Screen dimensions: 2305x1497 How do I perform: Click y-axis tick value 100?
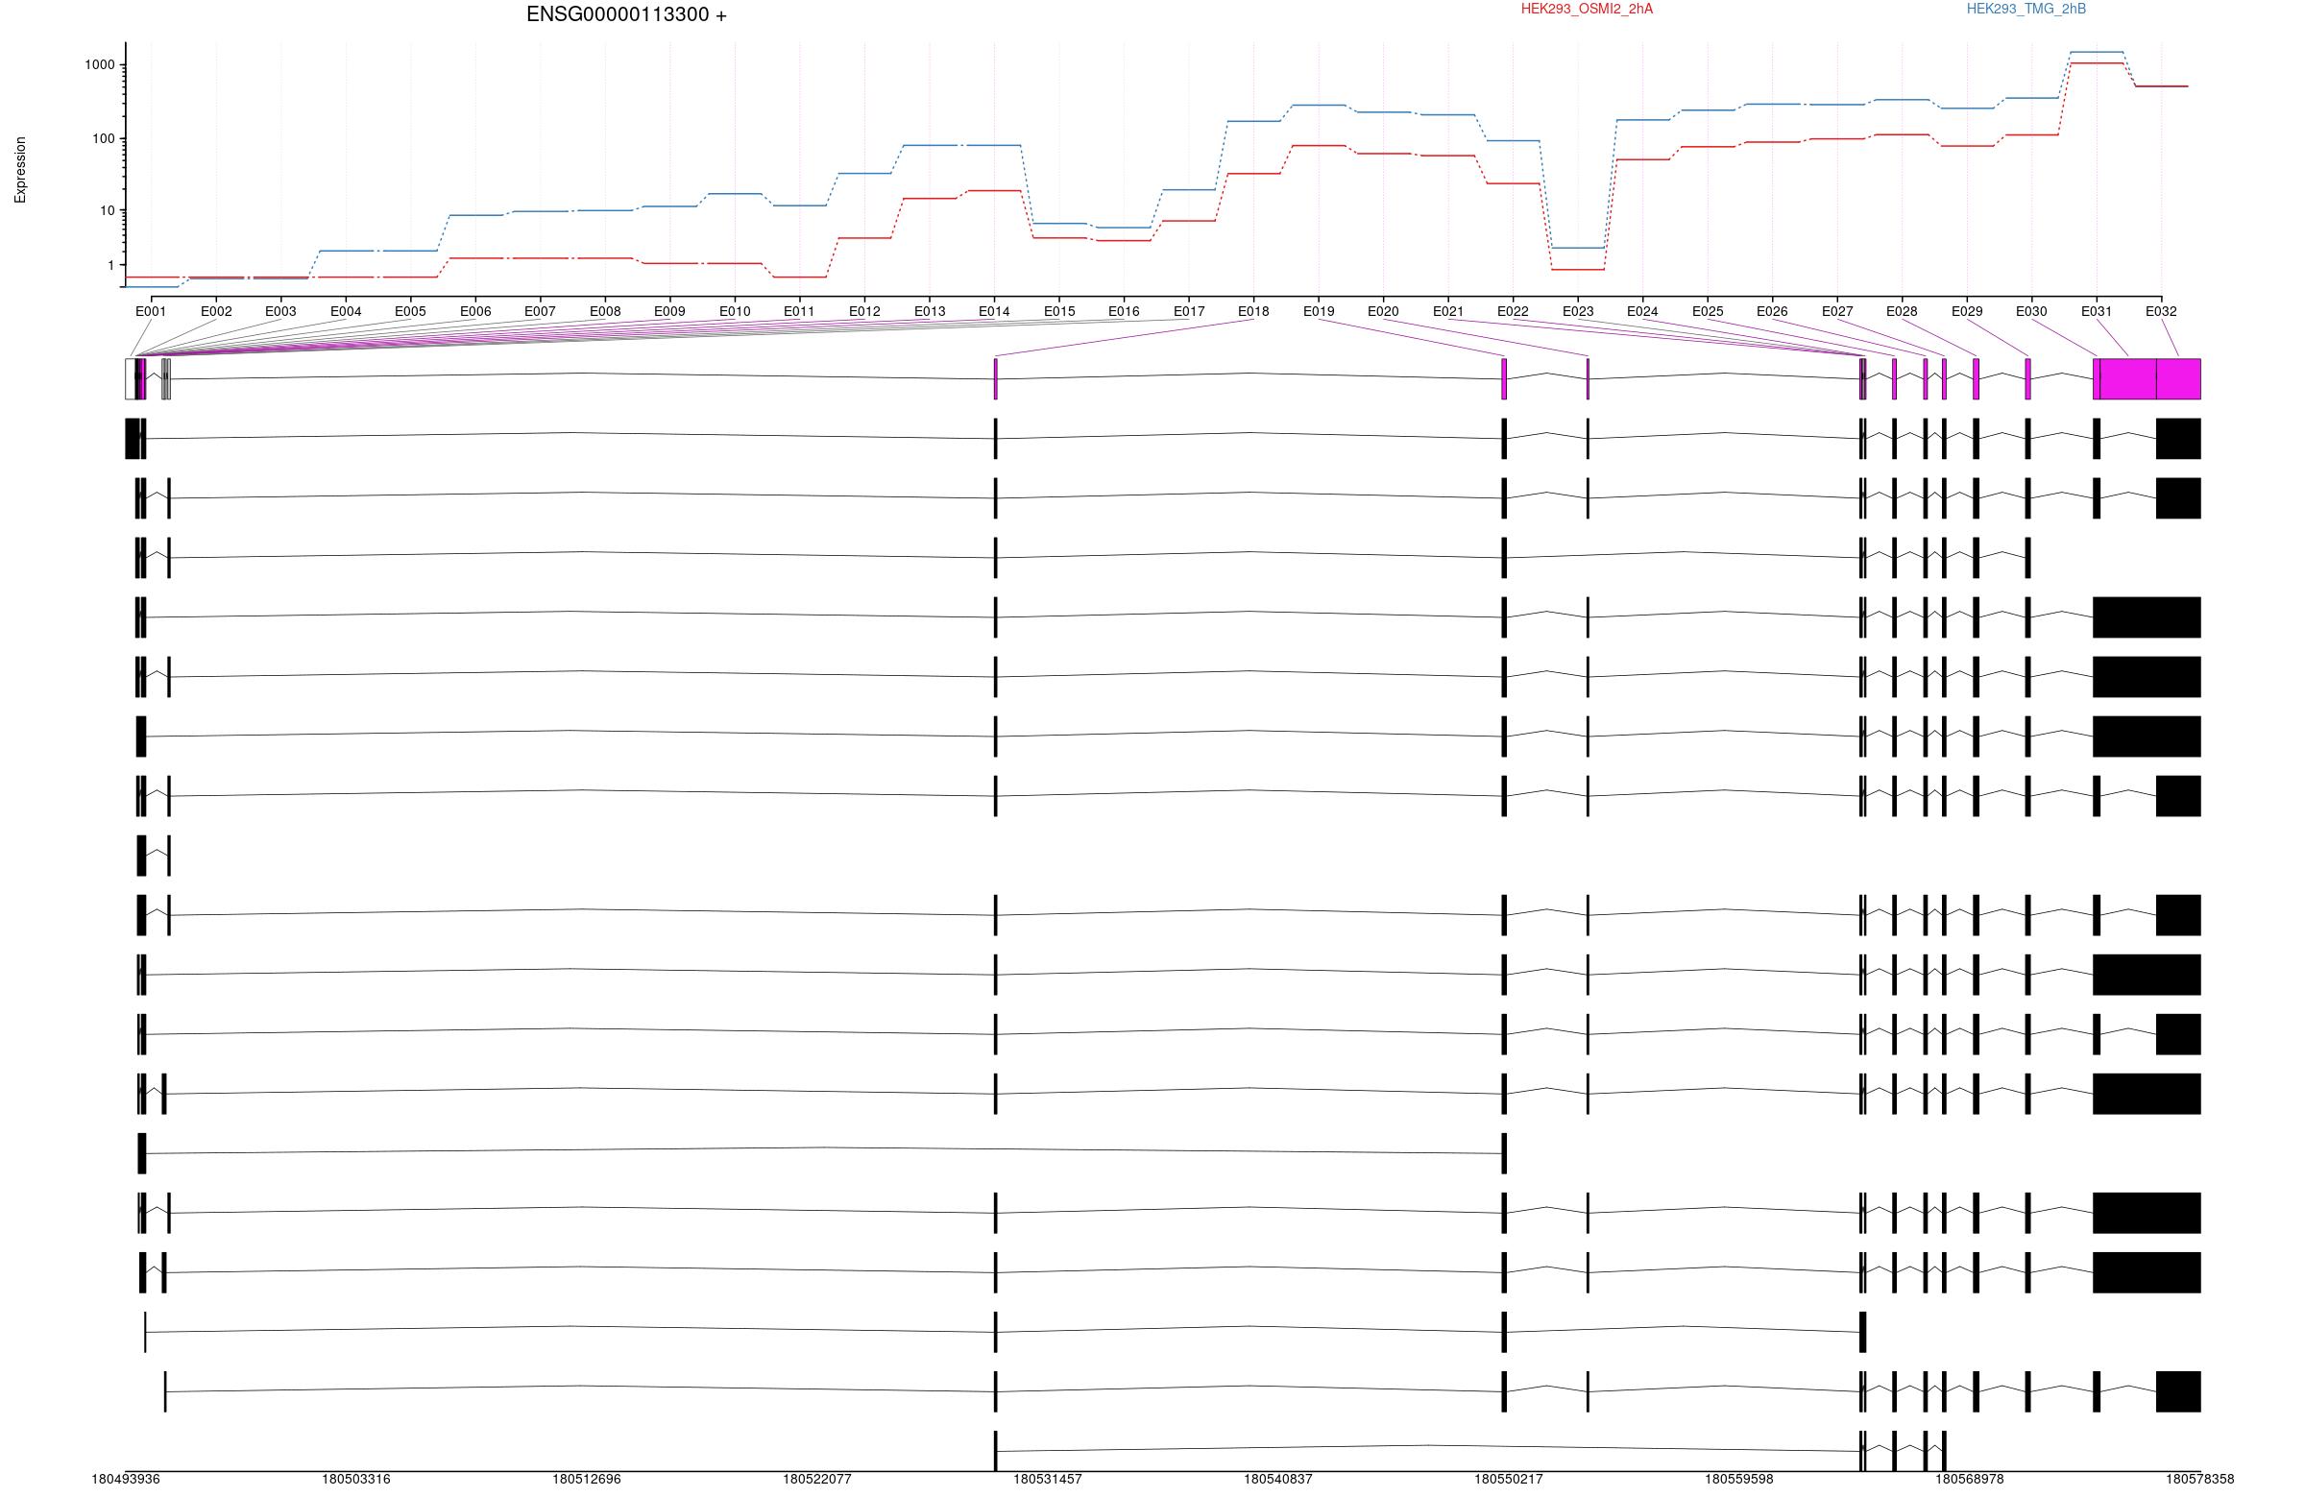(104, 138)
